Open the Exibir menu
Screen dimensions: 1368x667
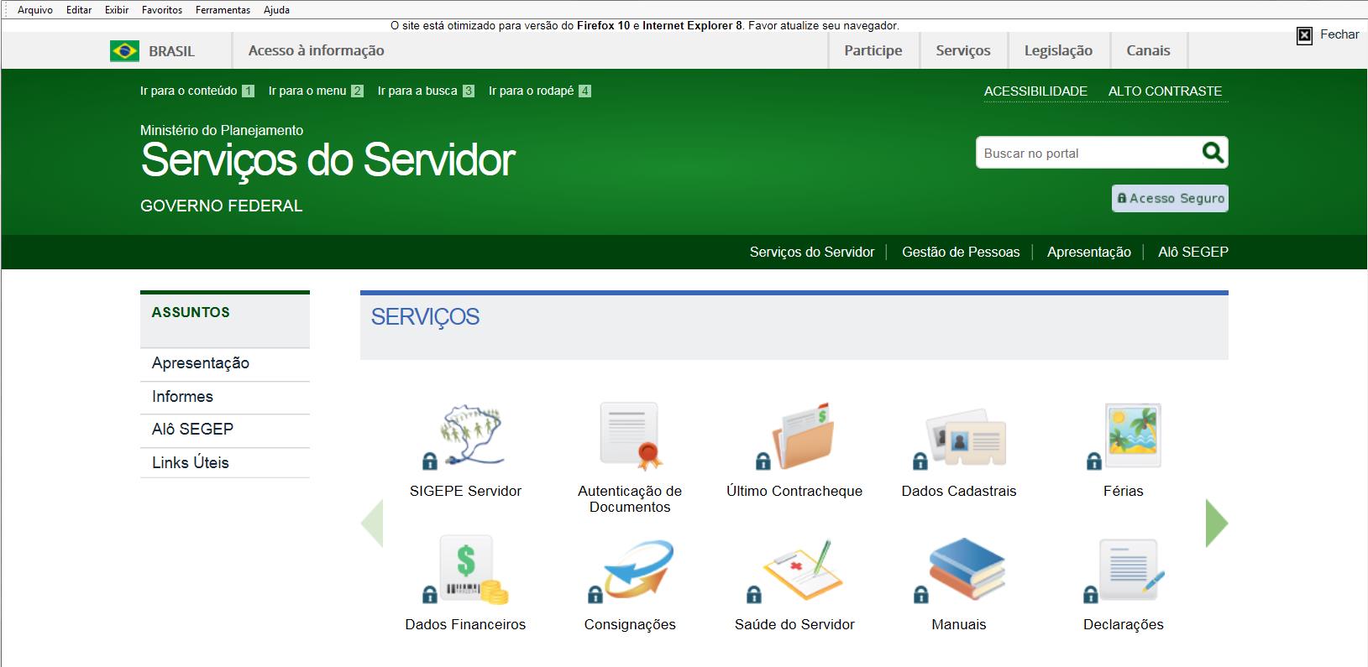[117, 10]
